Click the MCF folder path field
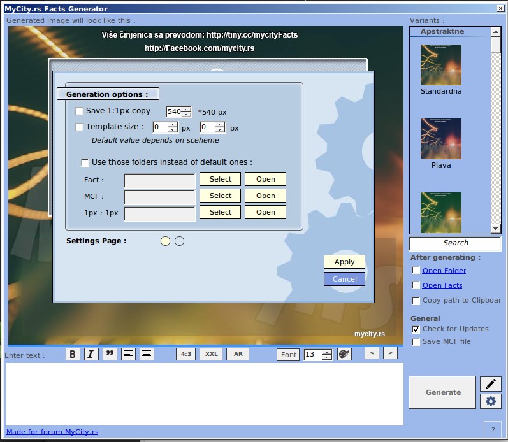Screen dimensions: 508x442 tap(160, 197)
